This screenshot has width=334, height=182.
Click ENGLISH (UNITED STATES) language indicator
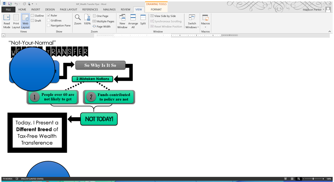(32, 179)
